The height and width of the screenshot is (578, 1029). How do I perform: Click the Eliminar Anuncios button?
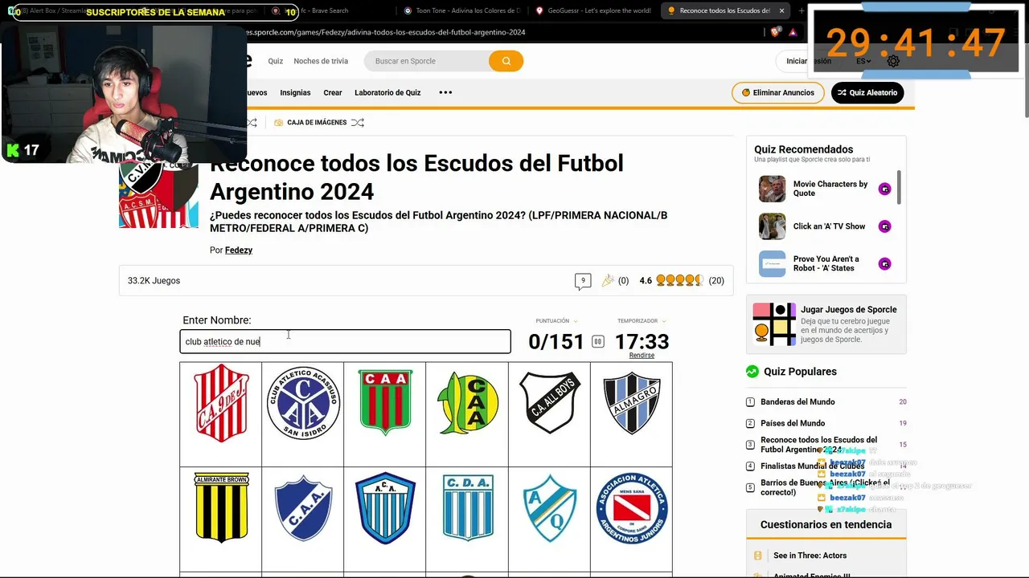point(778,92)
